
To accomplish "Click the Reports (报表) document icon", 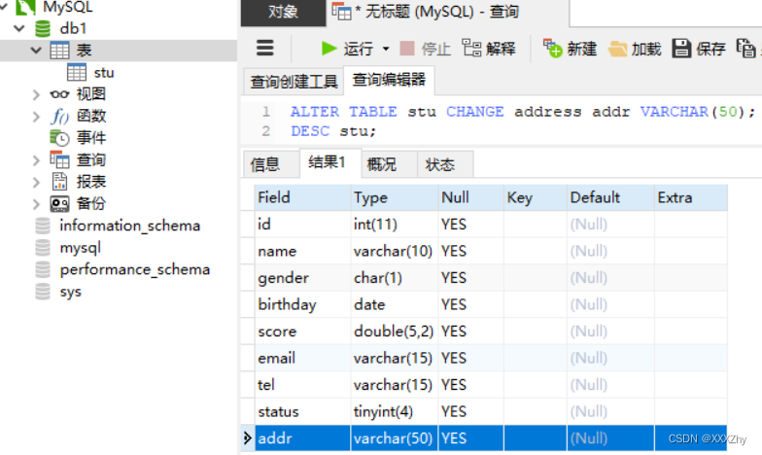I will pyautogui.click(x=59, y=181).
